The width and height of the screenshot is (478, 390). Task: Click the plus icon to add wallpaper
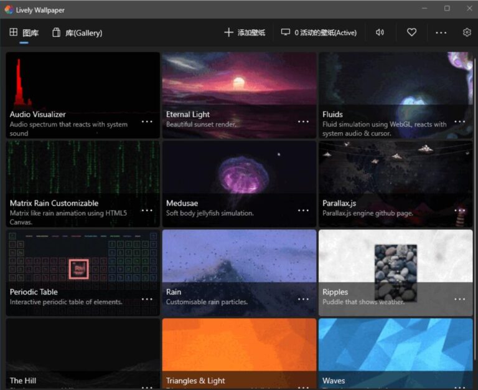point(228,32)
